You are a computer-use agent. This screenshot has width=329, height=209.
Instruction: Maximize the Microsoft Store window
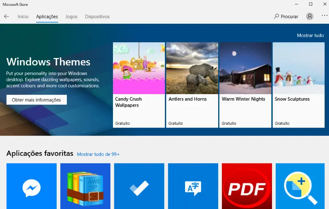[311, 4]
